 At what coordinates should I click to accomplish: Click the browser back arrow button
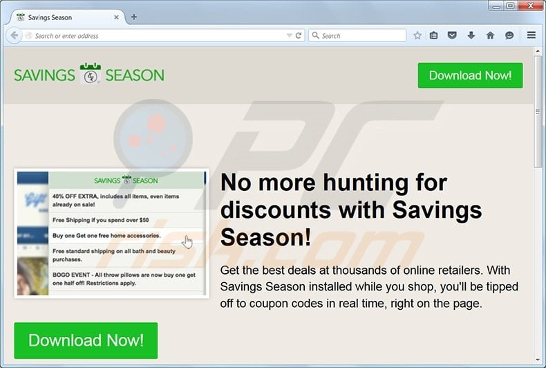[x=14, y=35]
